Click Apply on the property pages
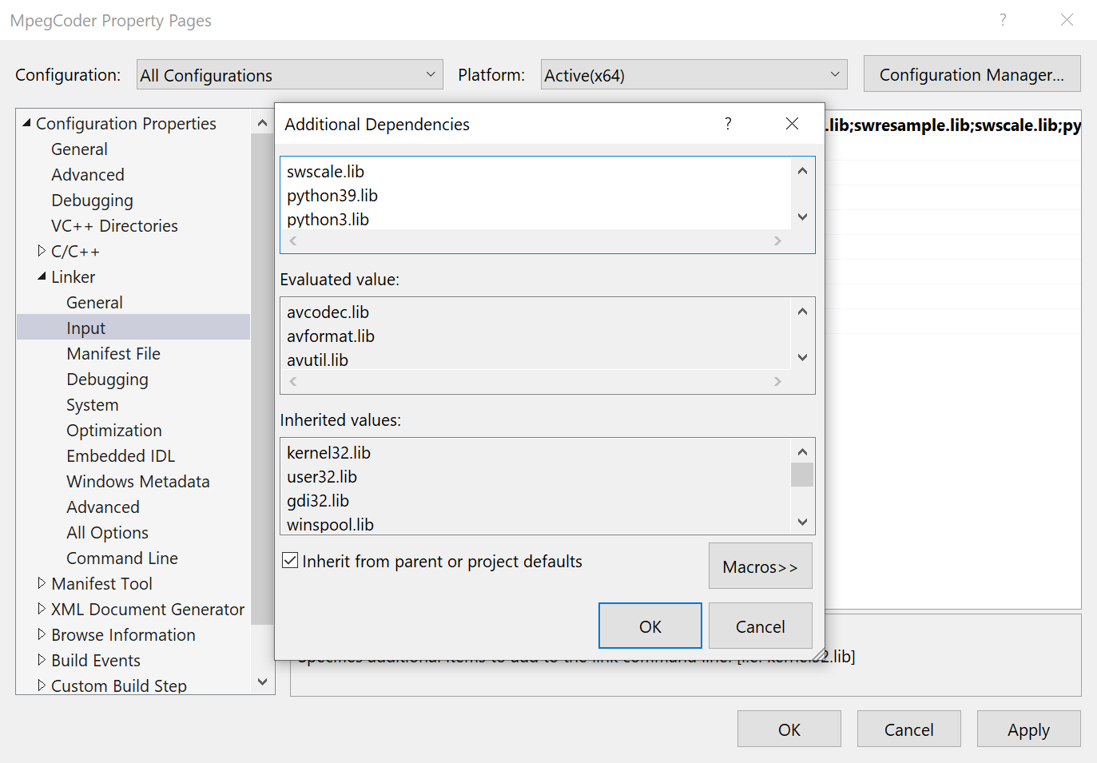This screenshot has width=1097, height=763. [1028, 729]
